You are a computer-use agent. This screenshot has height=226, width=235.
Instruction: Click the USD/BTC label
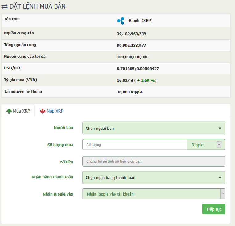tap(13, 68)
